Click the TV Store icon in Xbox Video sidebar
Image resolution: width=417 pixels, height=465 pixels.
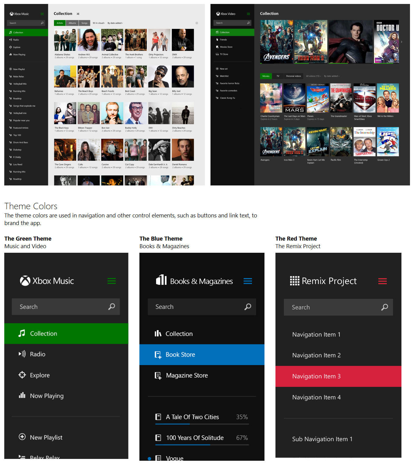(217, 54)
